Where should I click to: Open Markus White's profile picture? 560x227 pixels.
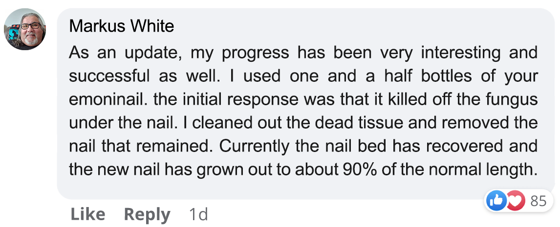(x=25, y=29)
